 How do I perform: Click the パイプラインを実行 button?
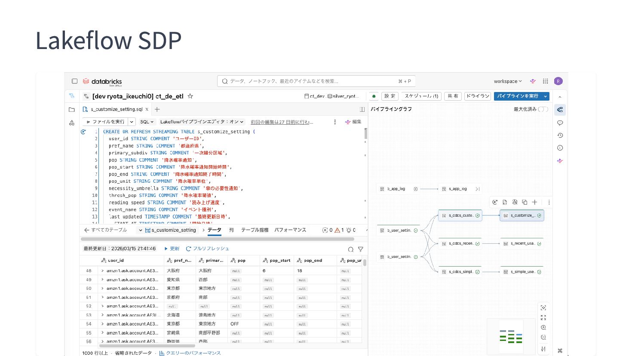point(518,96)
